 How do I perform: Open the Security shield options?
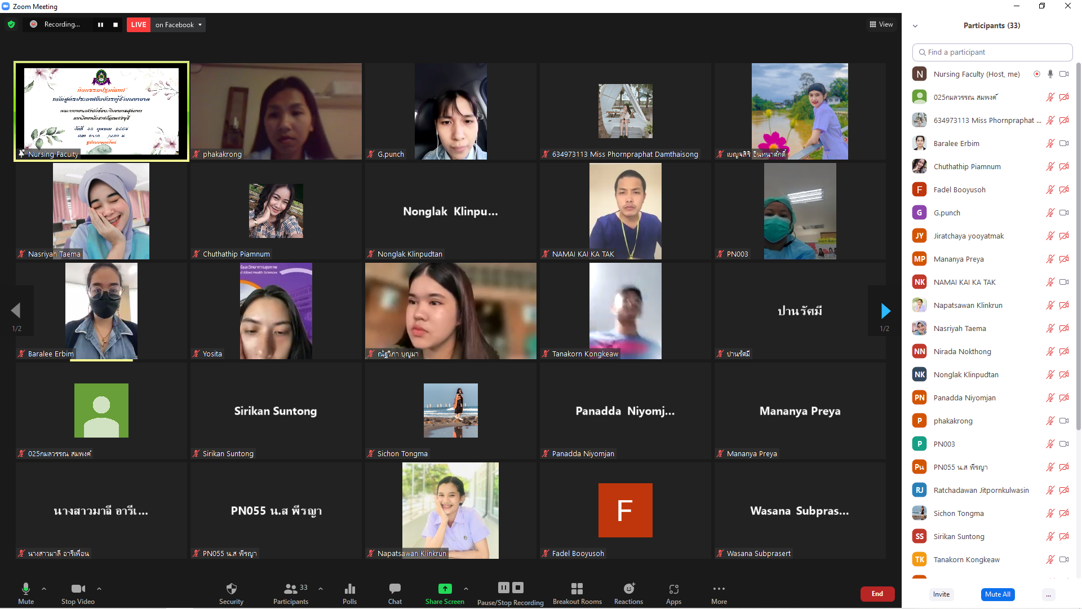pos(231,593)
